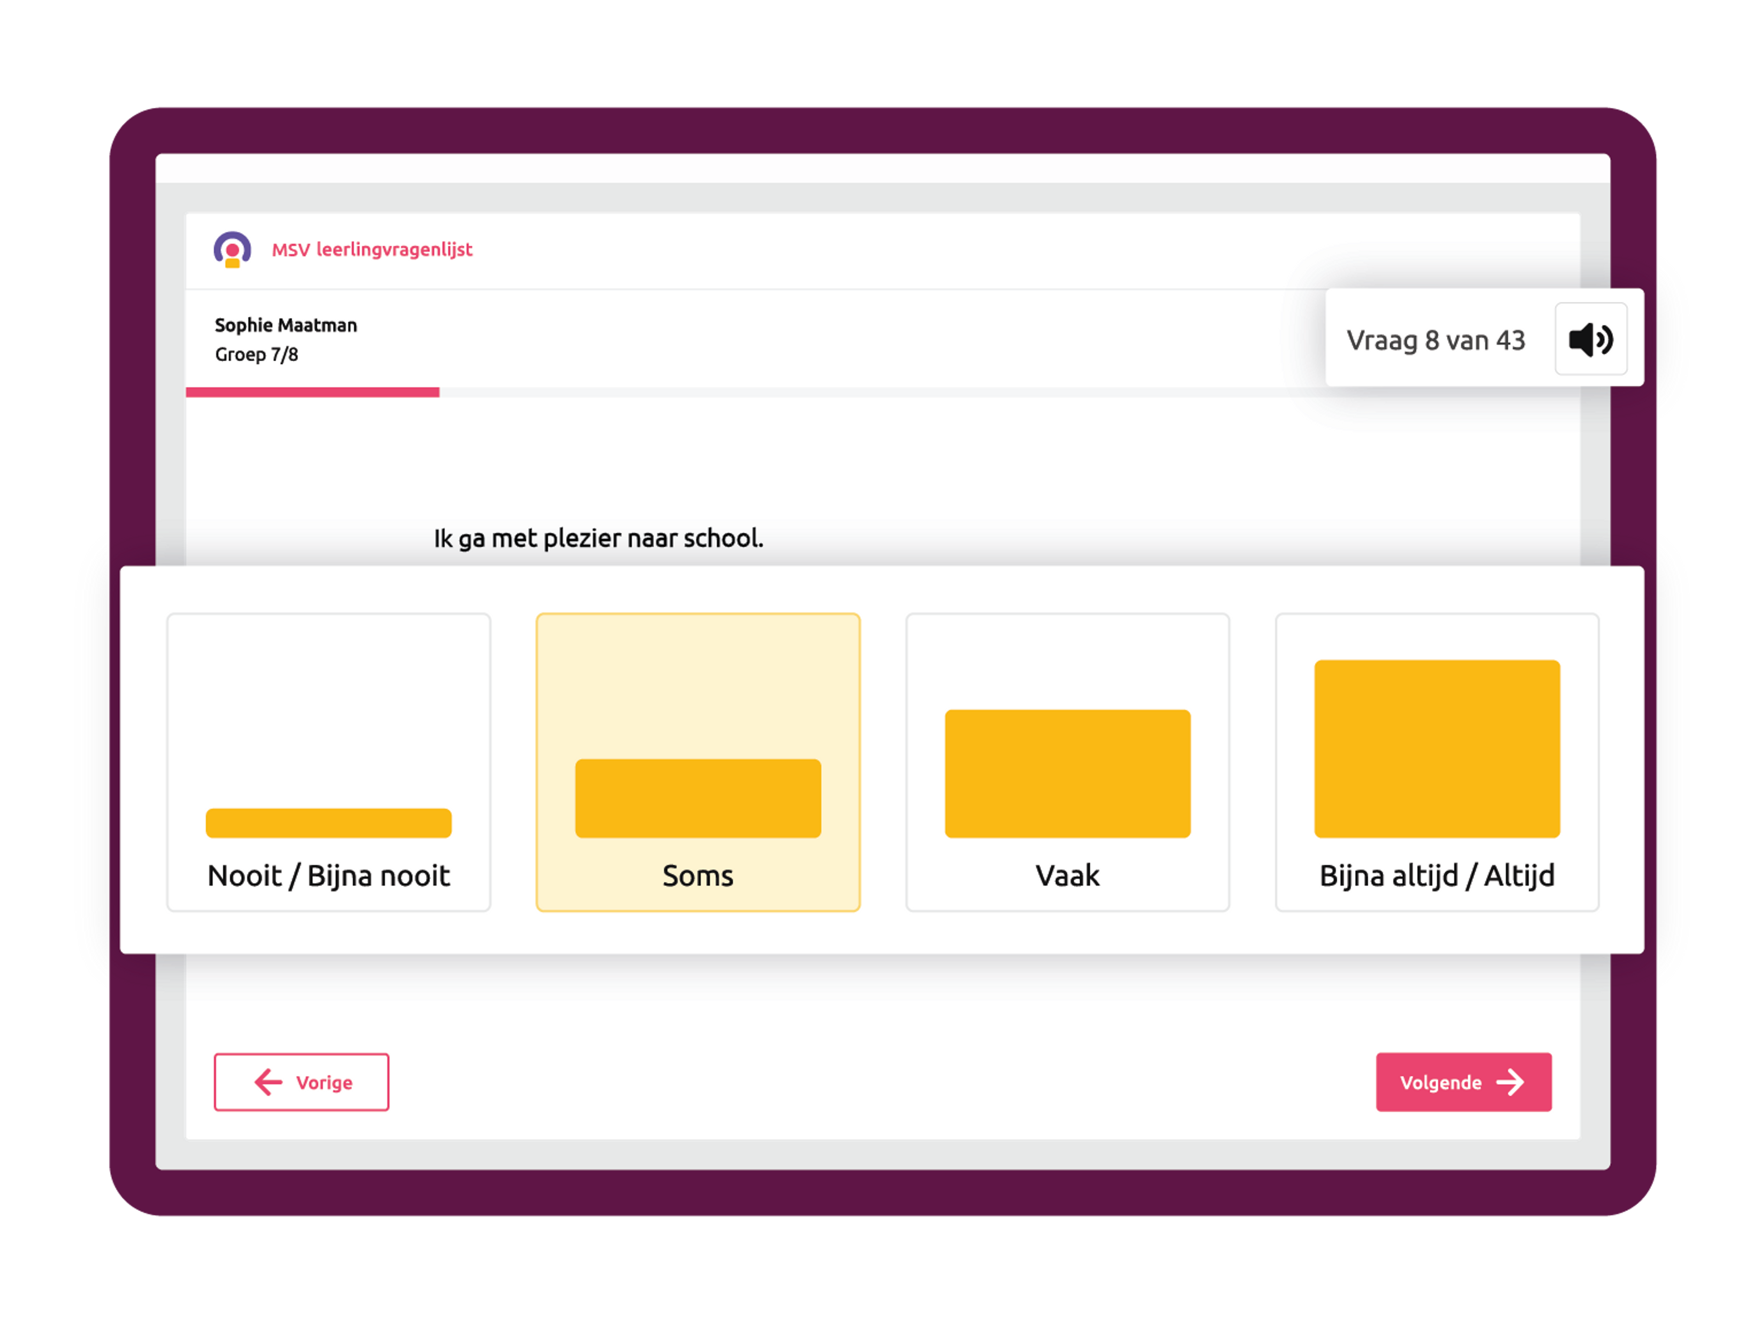Select the 'Soms' answer label
Viewport: 1764px width, 1323px height.
698,876
